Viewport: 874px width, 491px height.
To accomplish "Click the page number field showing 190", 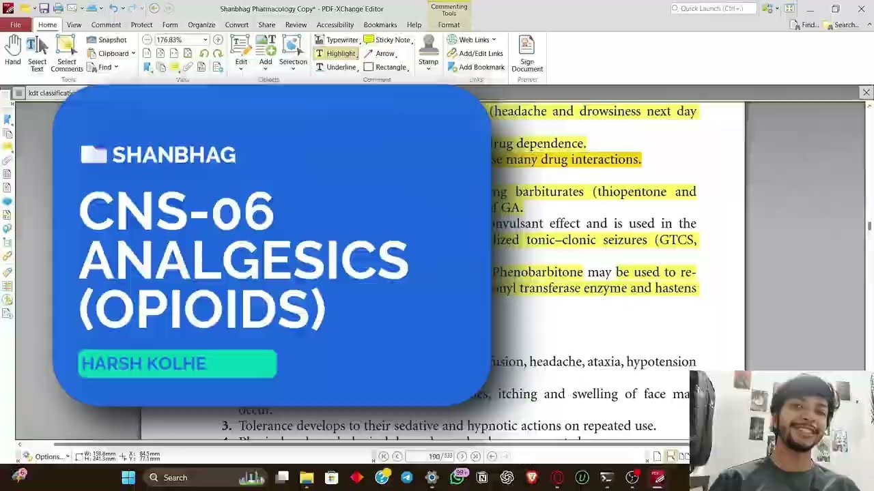I will 429,456.
